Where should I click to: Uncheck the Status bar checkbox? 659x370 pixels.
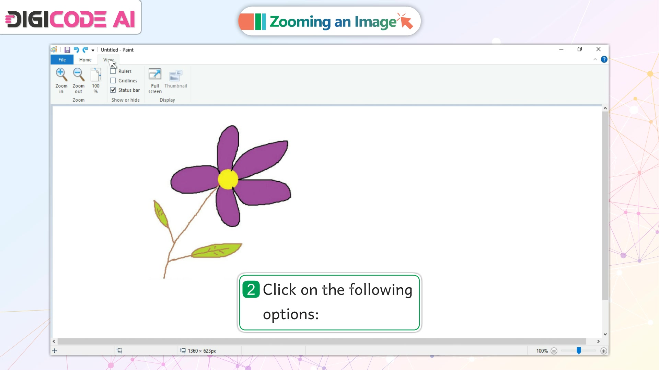pos(113,90)
